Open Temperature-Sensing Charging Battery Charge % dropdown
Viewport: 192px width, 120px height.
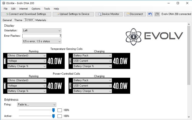92,66
